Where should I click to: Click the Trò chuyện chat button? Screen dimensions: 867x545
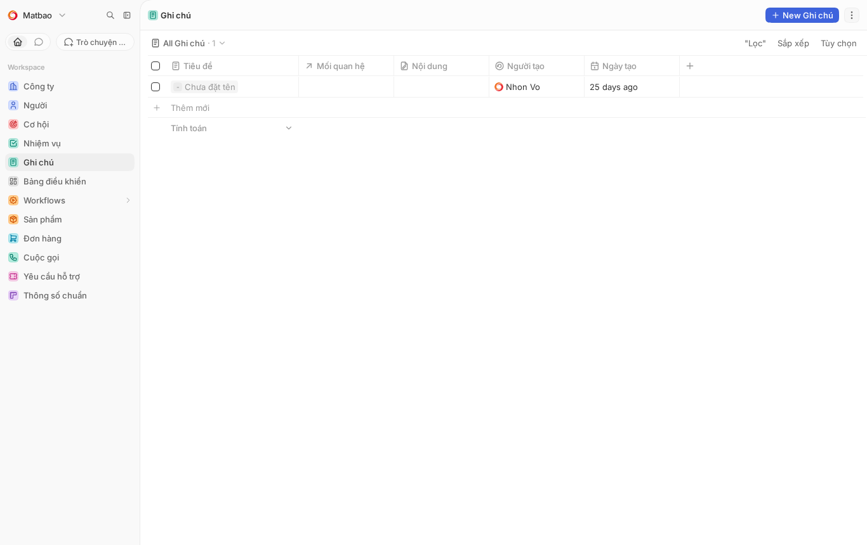coord(95,42)
